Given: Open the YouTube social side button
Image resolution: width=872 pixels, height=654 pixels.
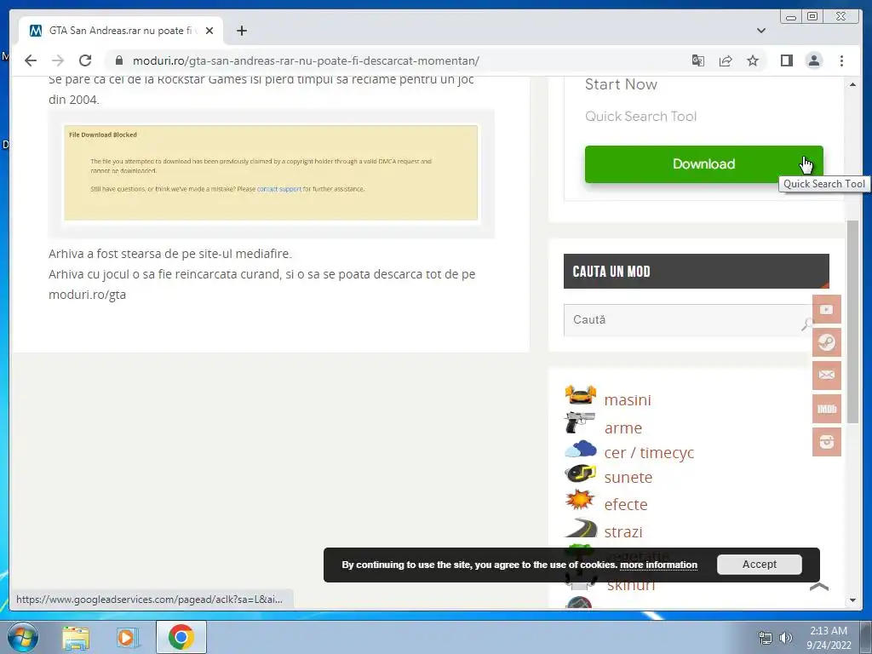Looking at the screenshot, I should (826, 309).
